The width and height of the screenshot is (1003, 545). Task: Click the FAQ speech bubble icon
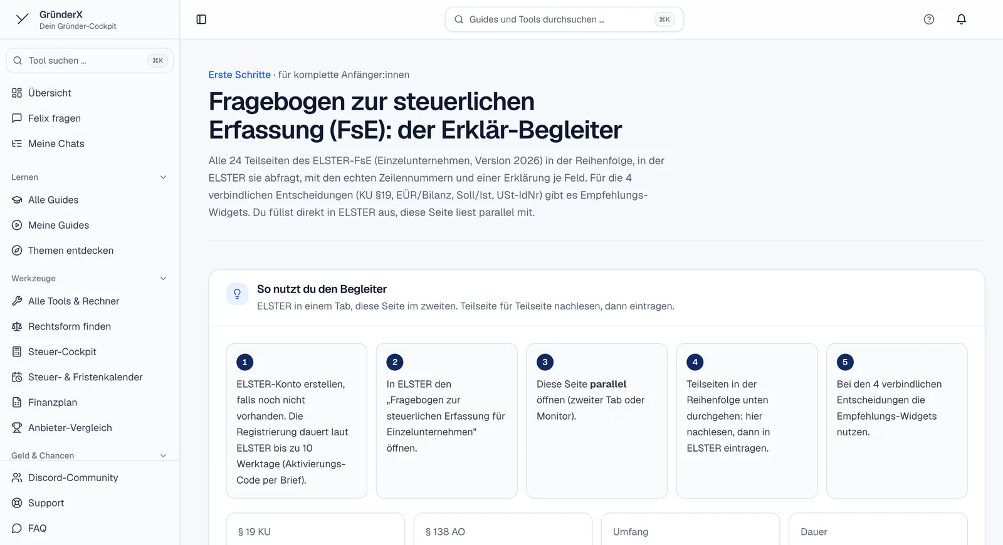click(17, 528)
